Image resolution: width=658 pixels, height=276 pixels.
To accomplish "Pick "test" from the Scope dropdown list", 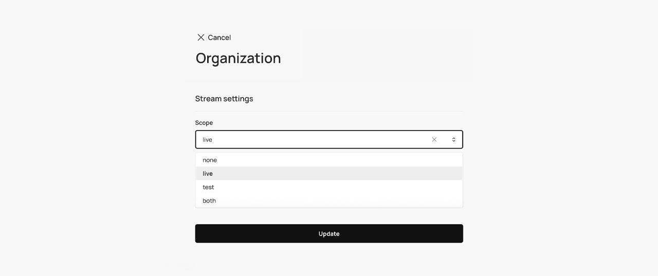I will coord(208,187).
